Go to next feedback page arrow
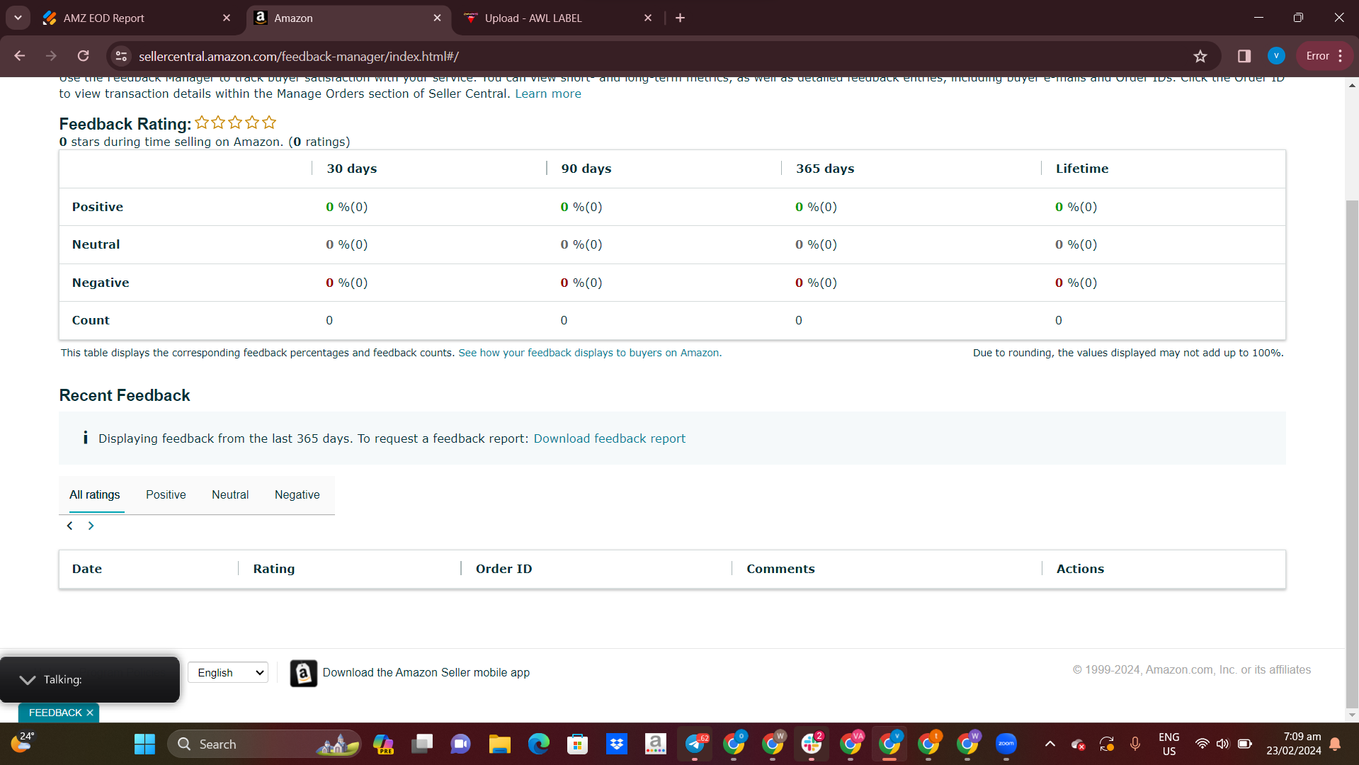Viewport: 1359px width, 765px height. pyautogui.click(x=91, y=526)
